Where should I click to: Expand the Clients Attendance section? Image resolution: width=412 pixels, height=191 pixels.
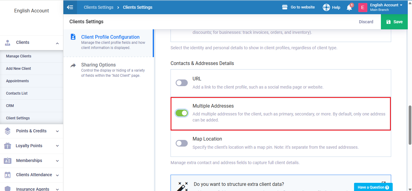pos(57,175)
